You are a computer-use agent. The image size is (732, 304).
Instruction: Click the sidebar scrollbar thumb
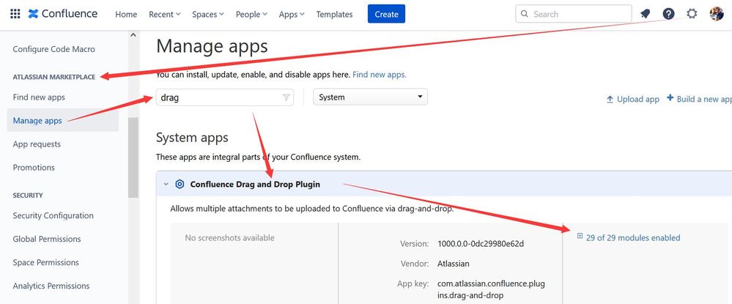tap(133, 157)
